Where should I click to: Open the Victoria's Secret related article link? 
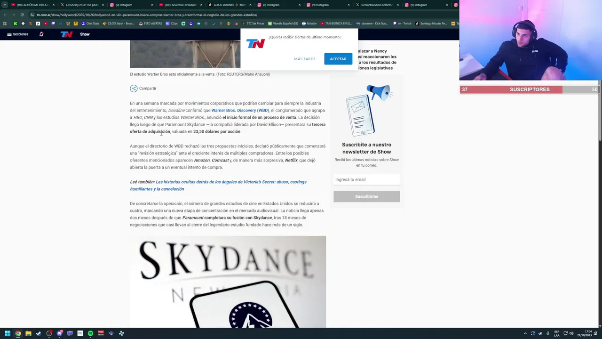[218, 186]
